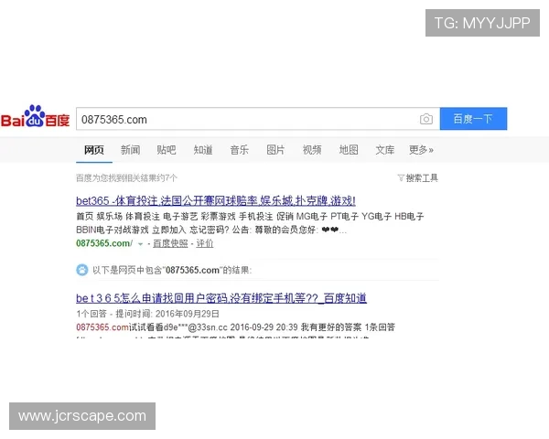Open the 贴吧 tab
This screenshot has width=549, height=439.
(x=167, y=150)
